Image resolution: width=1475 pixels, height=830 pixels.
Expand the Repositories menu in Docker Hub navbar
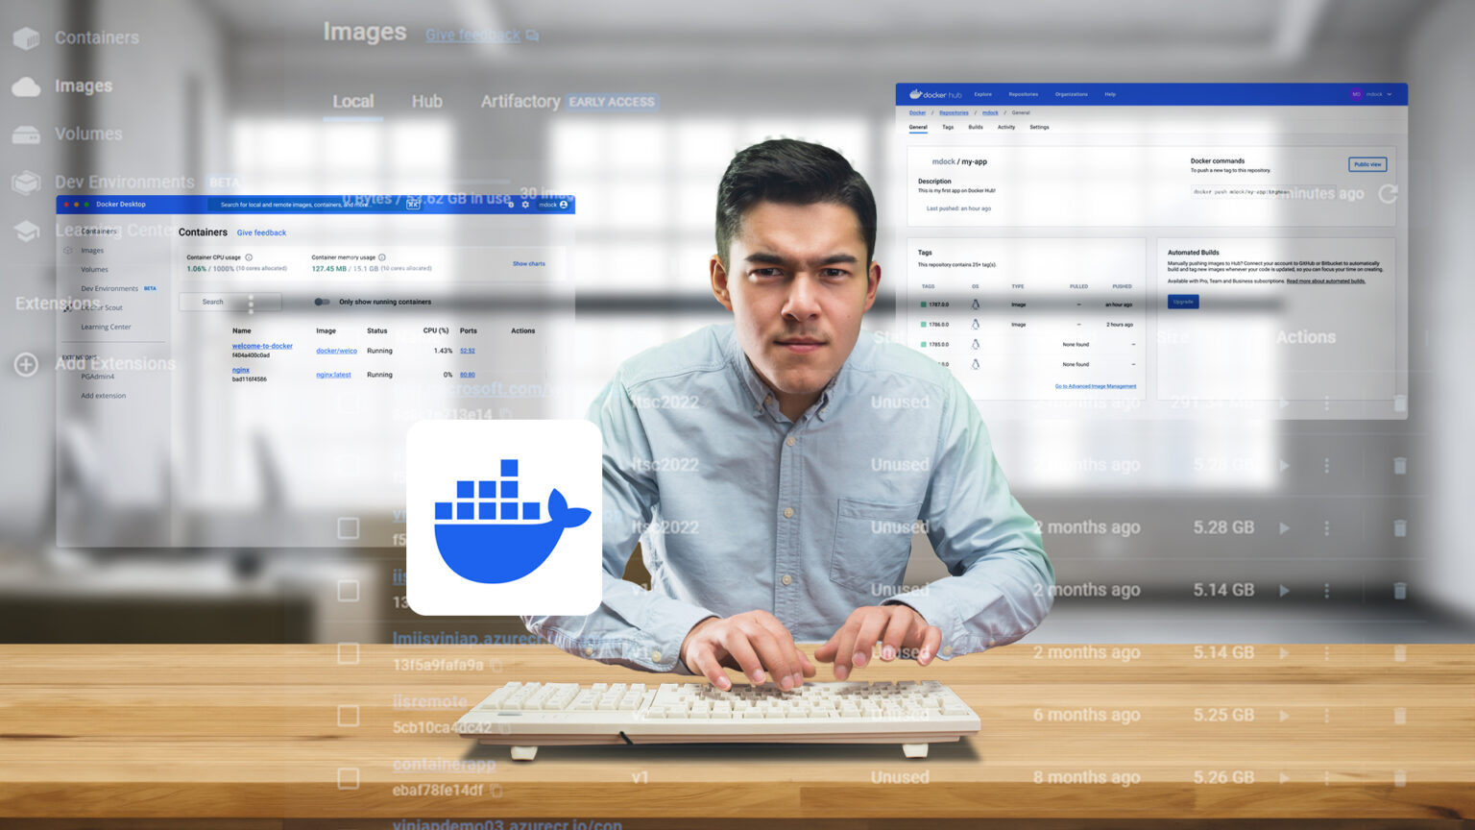[1024, 94]
